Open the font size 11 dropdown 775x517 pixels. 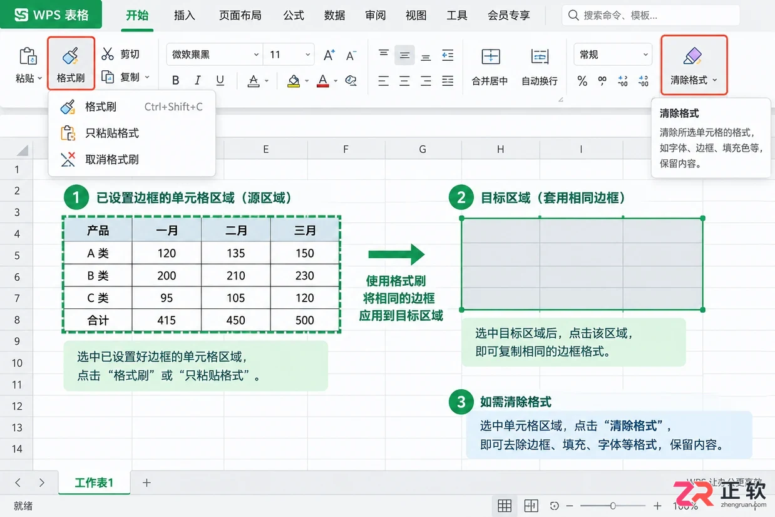(x=307, y=55)
